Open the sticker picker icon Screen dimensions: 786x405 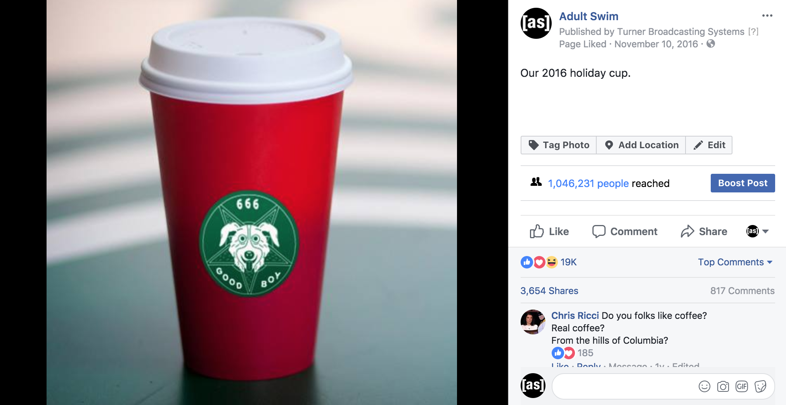(760, 386)
